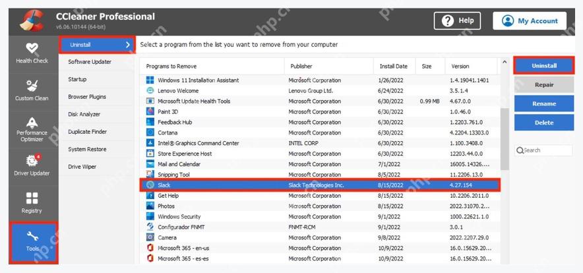
Task: Click the version 4.27.154 cell
Action: 462,185
